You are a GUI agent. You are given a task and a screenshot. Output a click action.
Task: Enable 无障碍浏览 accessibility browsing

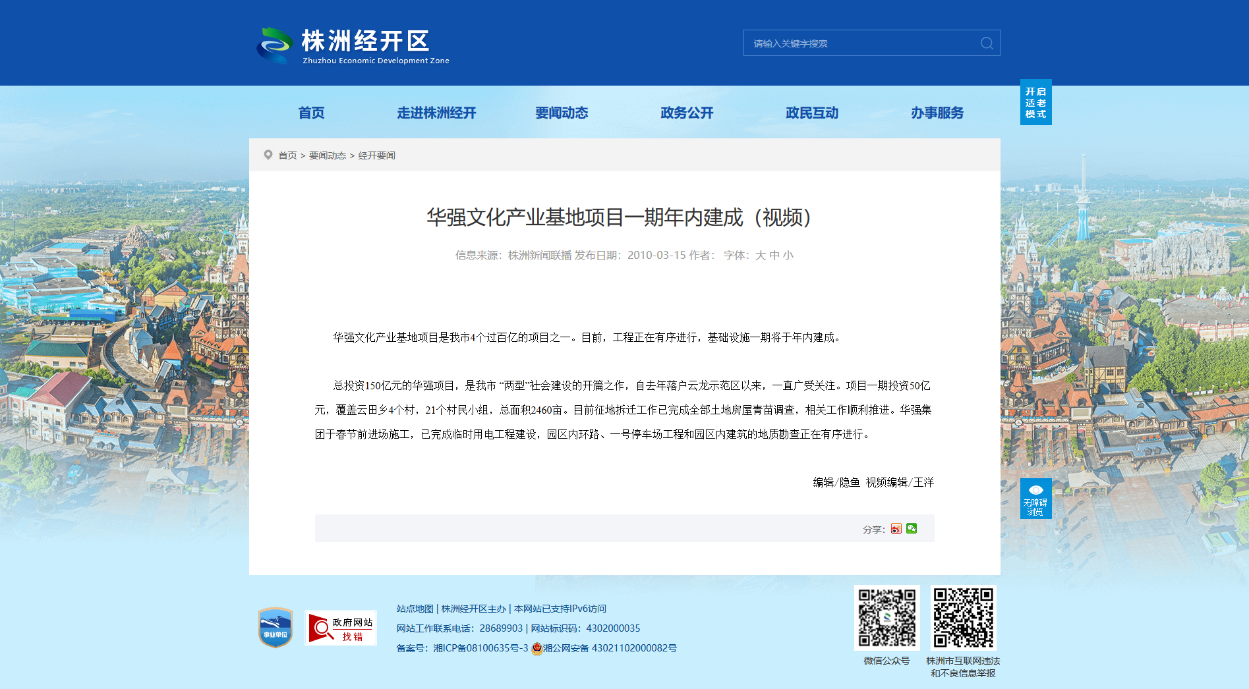click(1035, 499)
